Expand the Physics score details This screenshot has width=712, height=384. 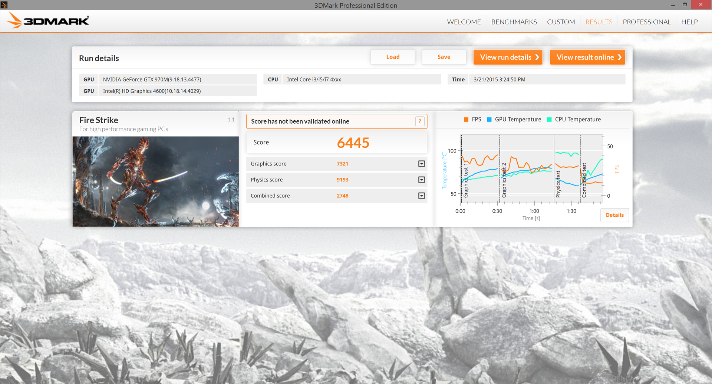pos(421,180)
